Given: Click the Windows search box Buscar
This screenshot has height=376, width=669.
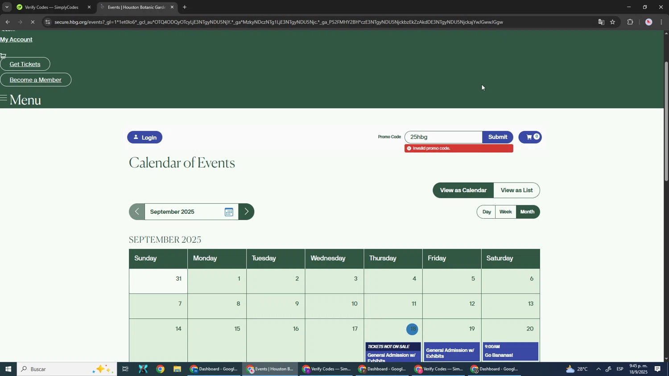Looking at the screenshot, I should click(x=67, y=369).
